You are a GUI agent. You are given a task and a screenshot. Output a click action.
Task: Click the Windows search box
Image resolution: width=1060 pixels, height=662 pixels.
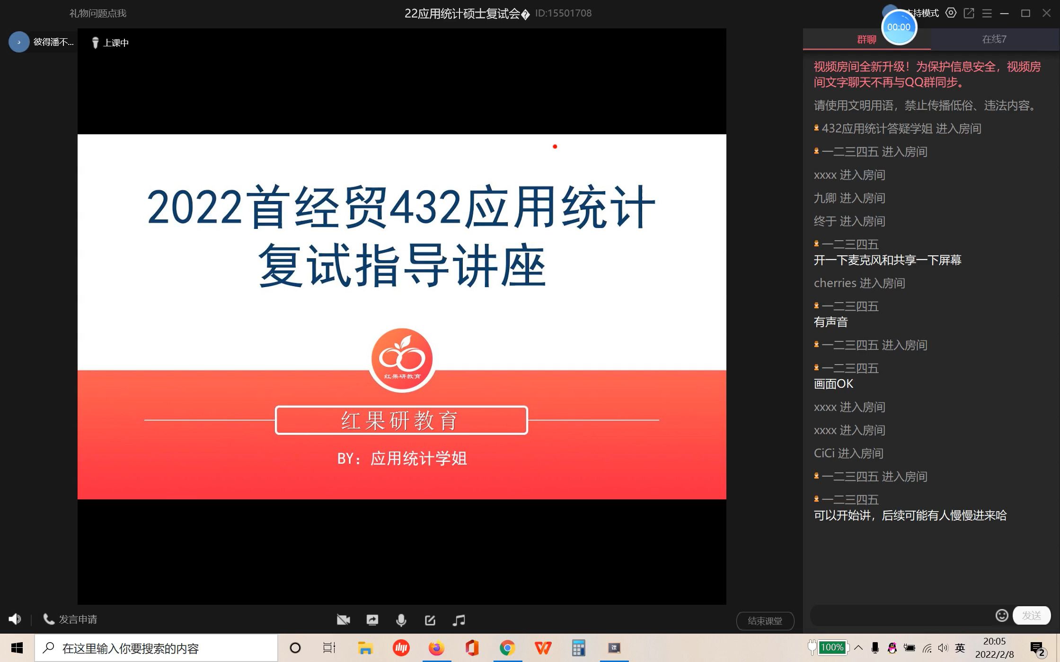(x=156, y=648)
